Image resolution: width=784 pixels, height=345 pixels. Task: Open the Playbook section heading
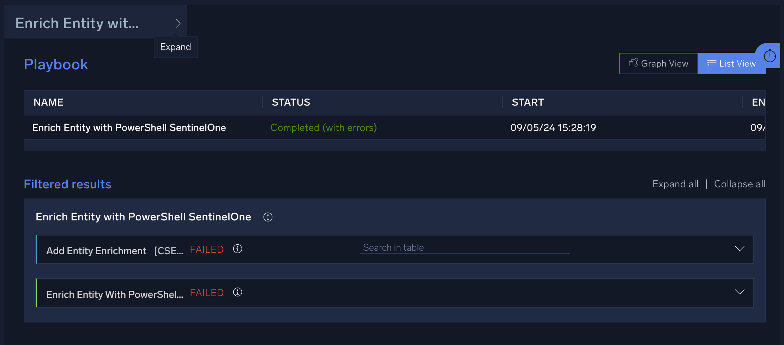click(x=56, y=64)
